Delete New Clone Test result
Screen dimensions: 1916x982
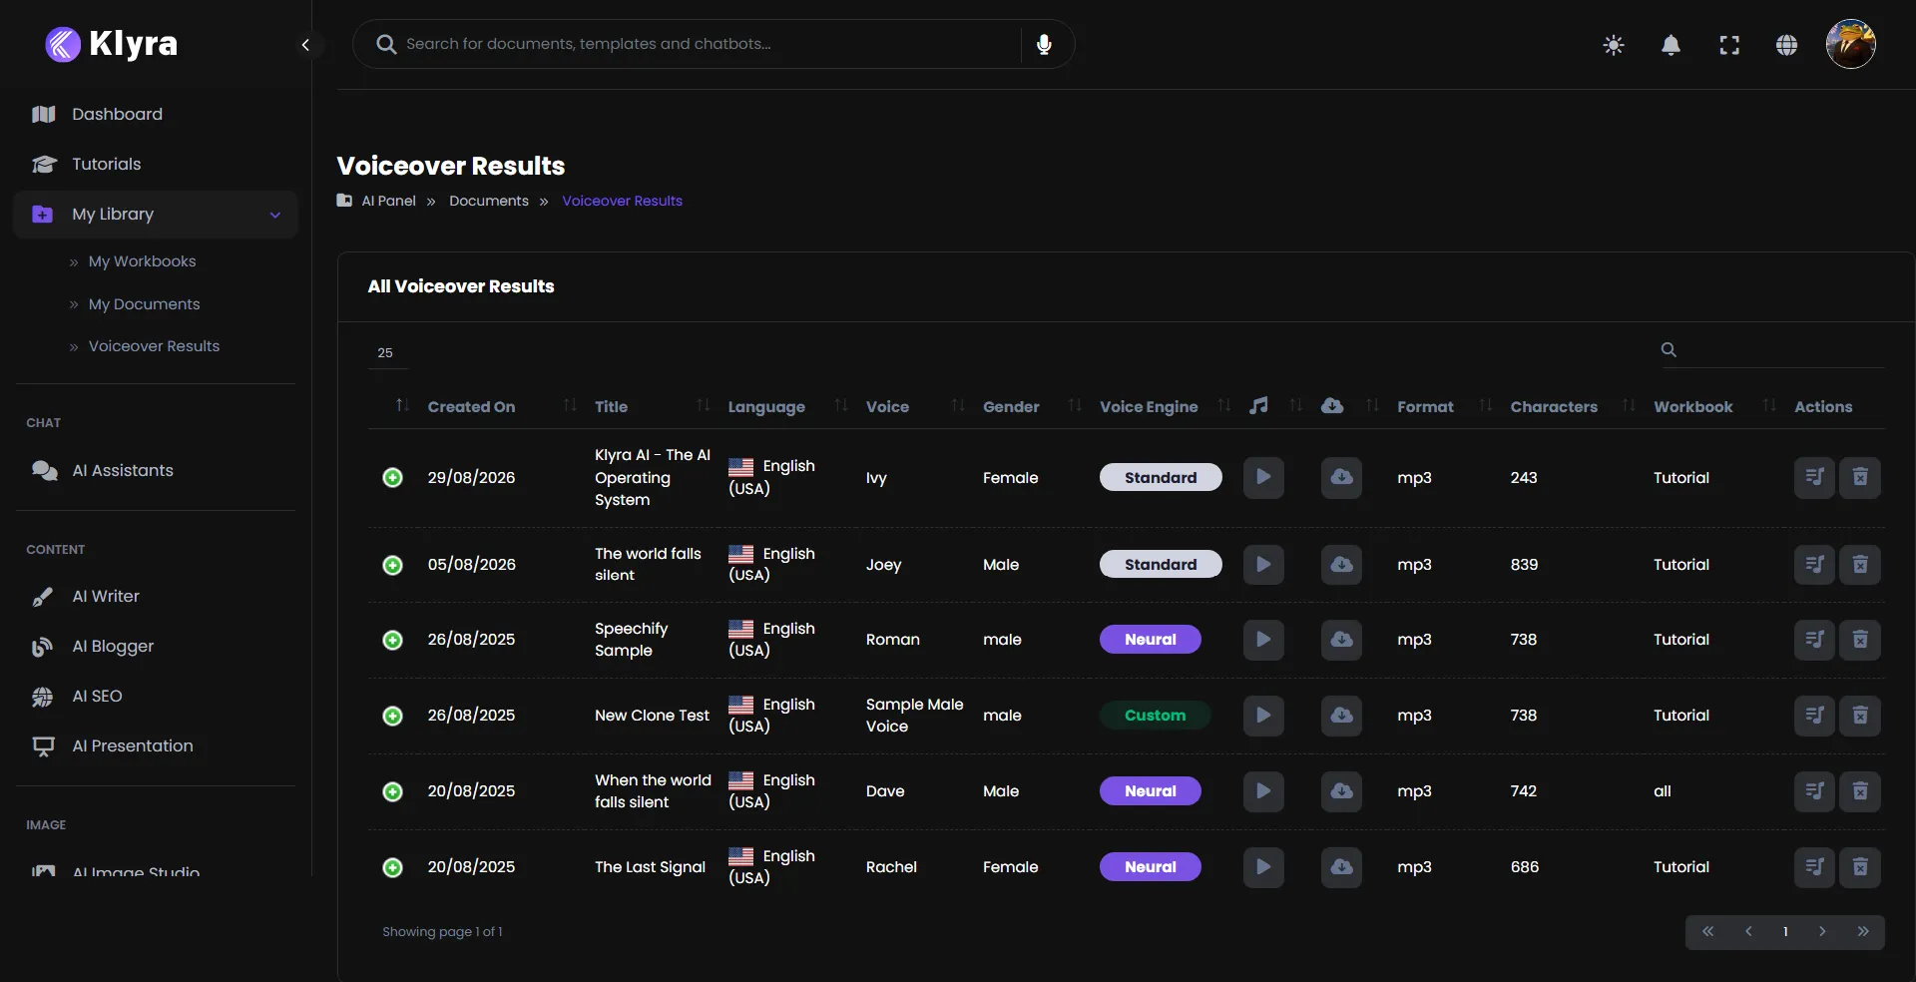click(1860, 716)
